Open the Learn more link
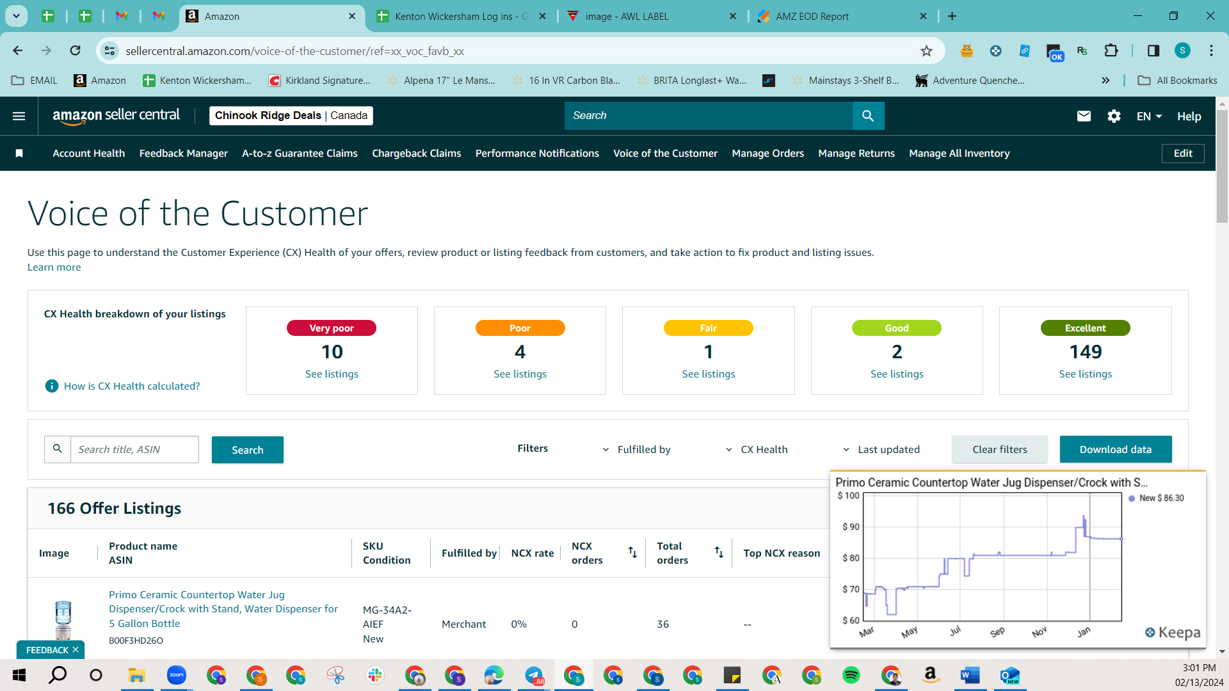The height and width of the screenshot is (691, 1229). click(54, 267)
